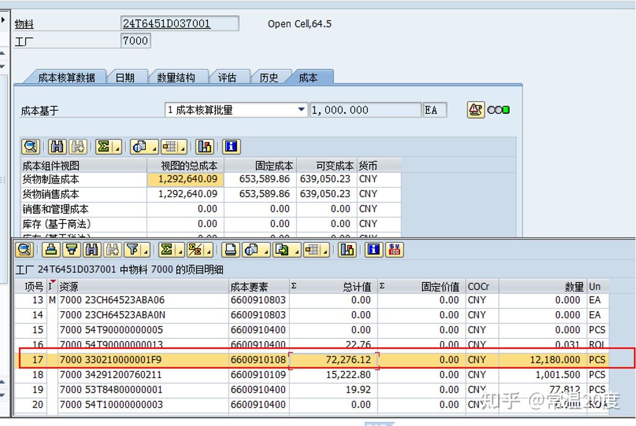Click the currency conversion icon at toolbar end
Image resolution: width=636 pixels, height=426 pixels.
pos(394,250)
